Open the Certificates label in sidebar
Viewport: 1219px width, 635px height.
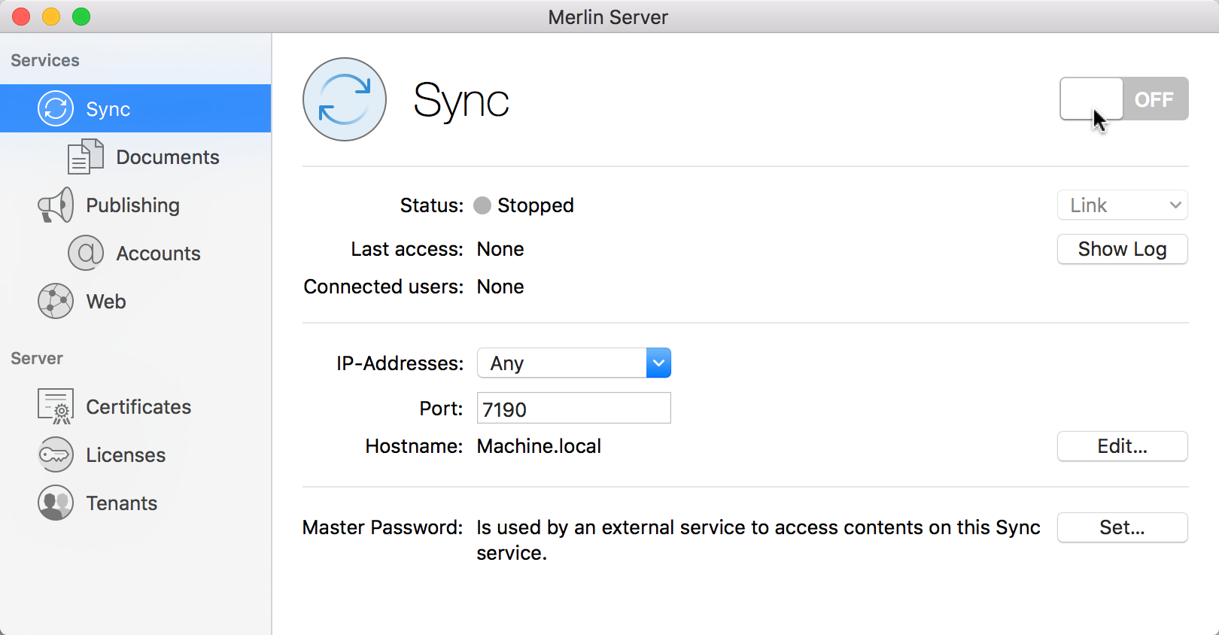pos(138,407)
